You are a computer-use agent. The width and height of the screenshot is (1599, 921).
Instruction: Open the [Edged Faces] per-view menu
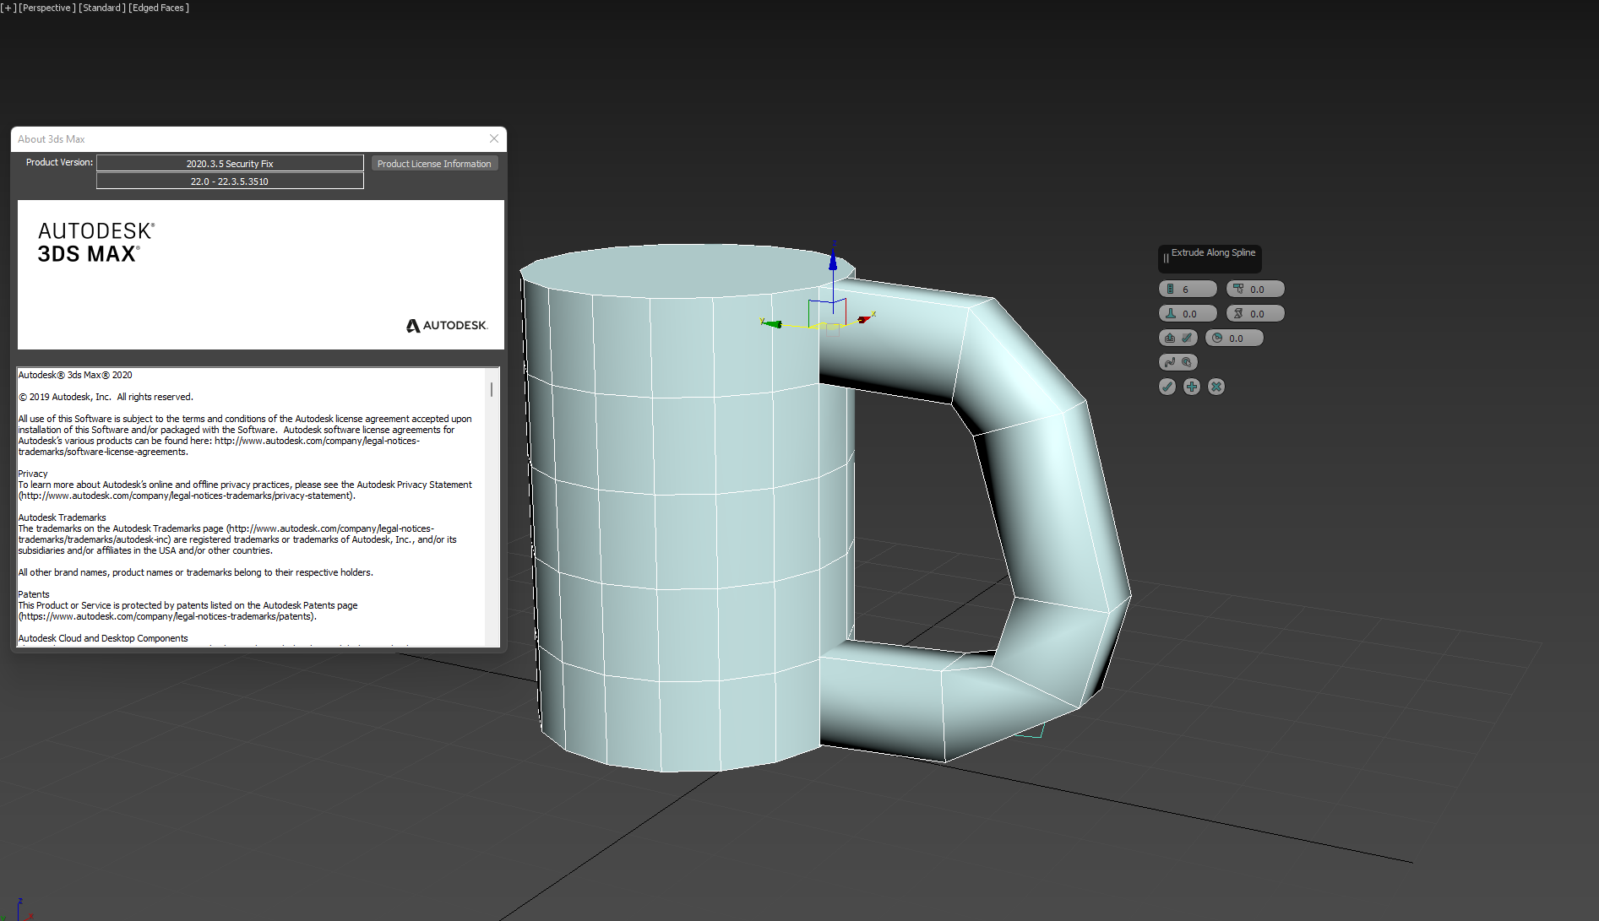[x=159, y=8]
